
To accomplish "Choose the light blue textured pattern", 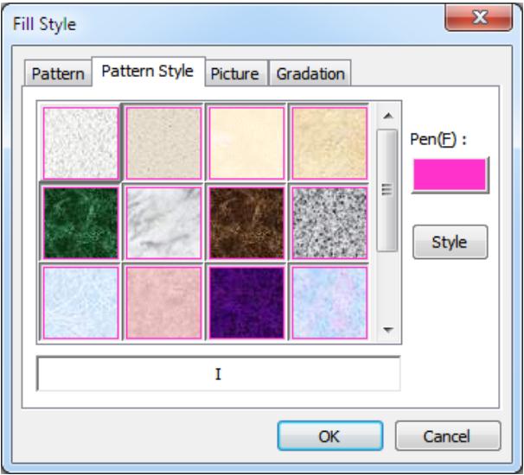I will pyautogui.click(x=80, y=301).
